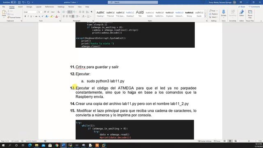Toggle Bold formatting
This screenshot has height=148, width=263.
click(x=25, y=16)
